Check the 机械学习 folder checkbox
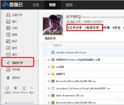124x105 pixels. click(45, 74)
